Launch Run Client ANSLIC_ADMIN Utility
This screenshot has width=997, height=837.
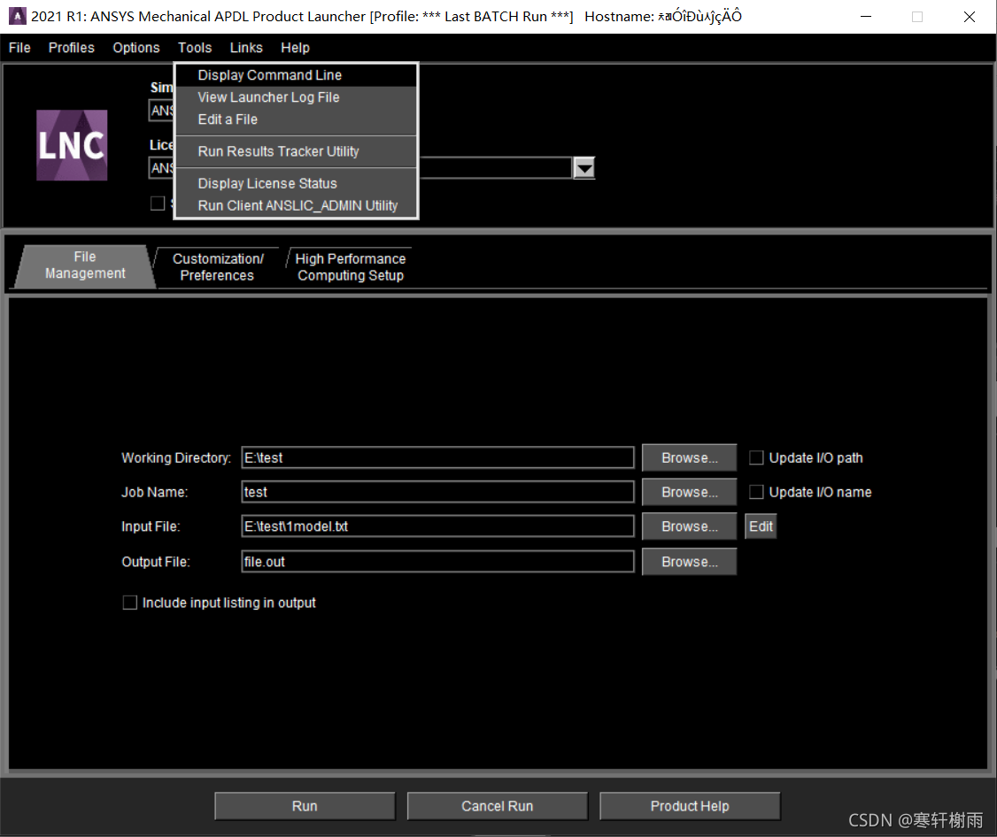[298, 205]
